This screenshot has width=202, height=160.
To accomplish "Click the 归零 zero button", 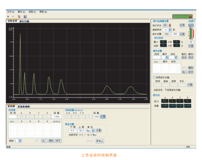I will [x=182, y=25].
